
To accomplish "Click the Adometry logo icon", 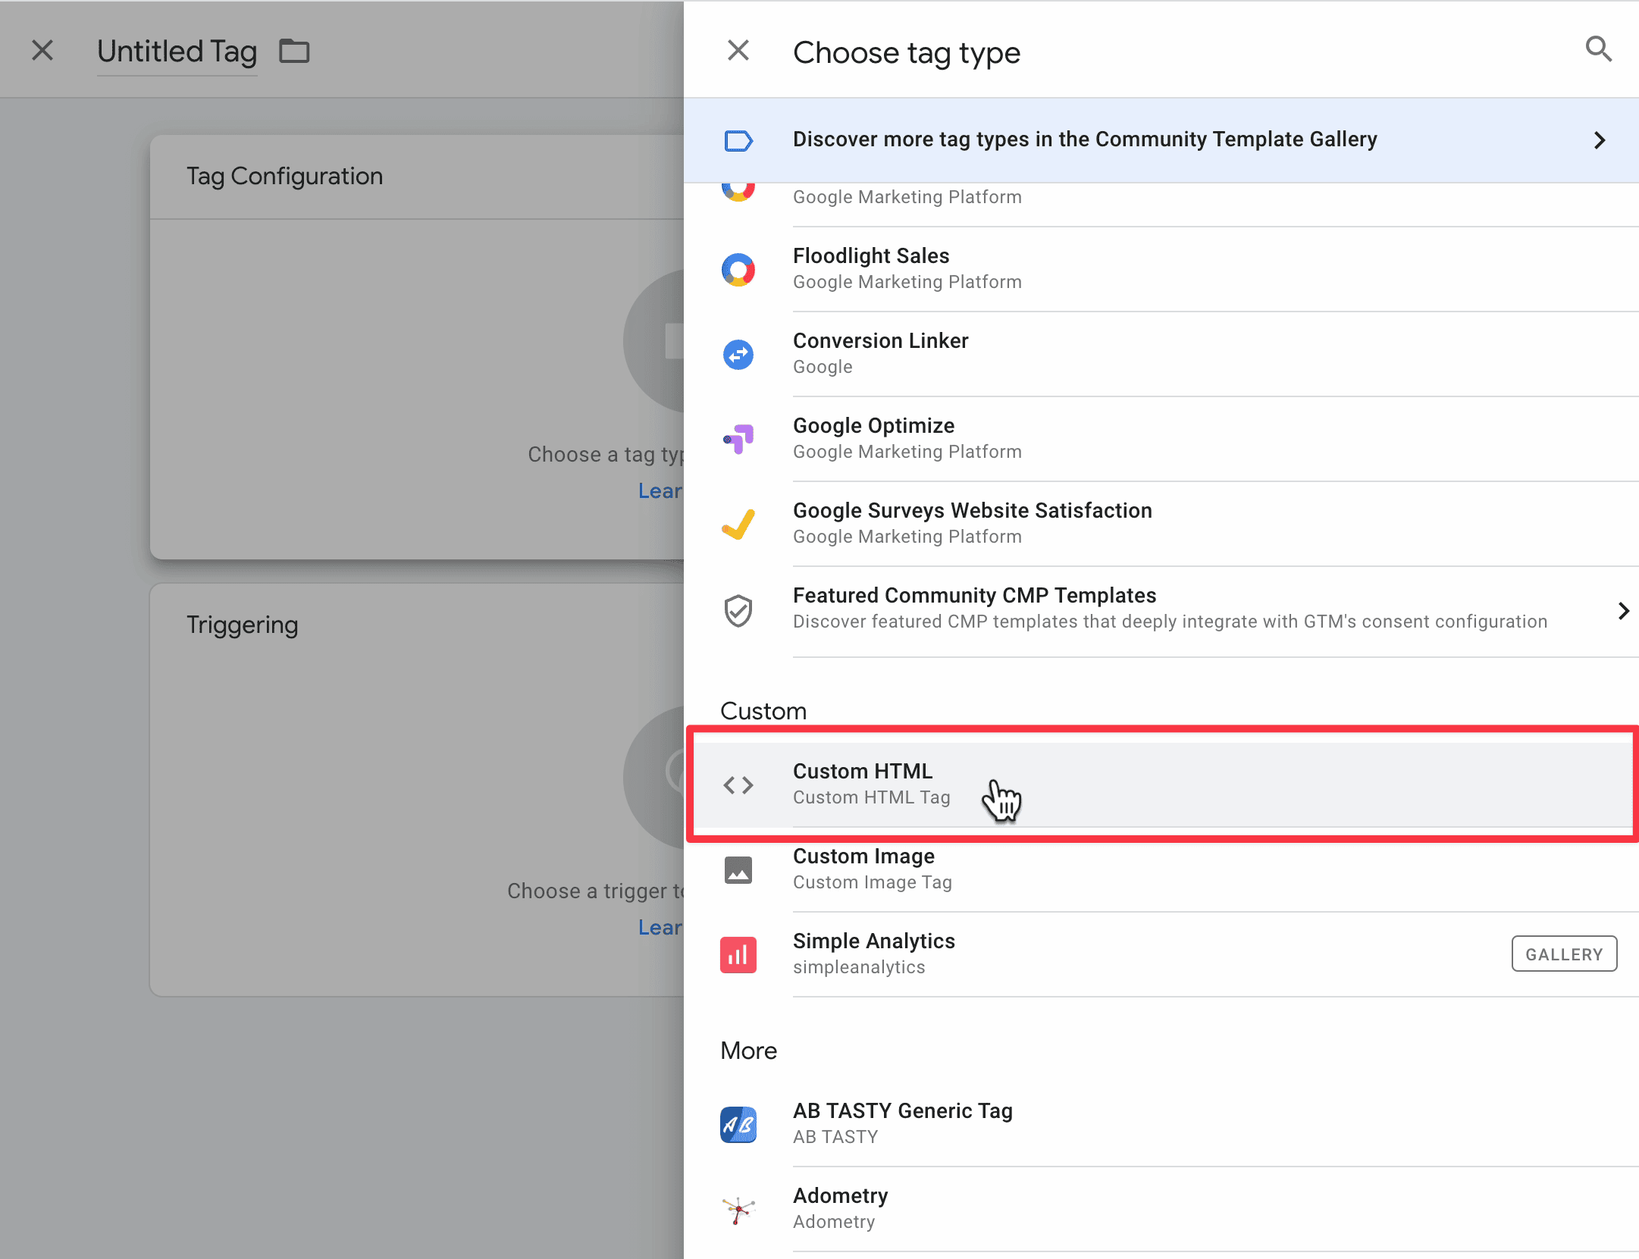I will click(x=738, y=1210).
